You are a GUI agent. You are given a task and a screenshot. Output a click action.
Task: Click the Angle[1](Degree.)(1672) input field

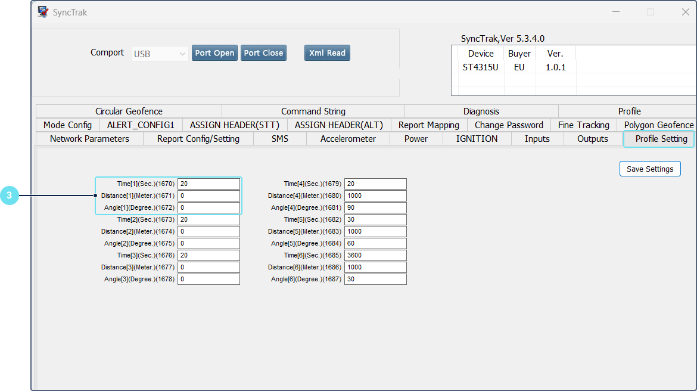209,208
